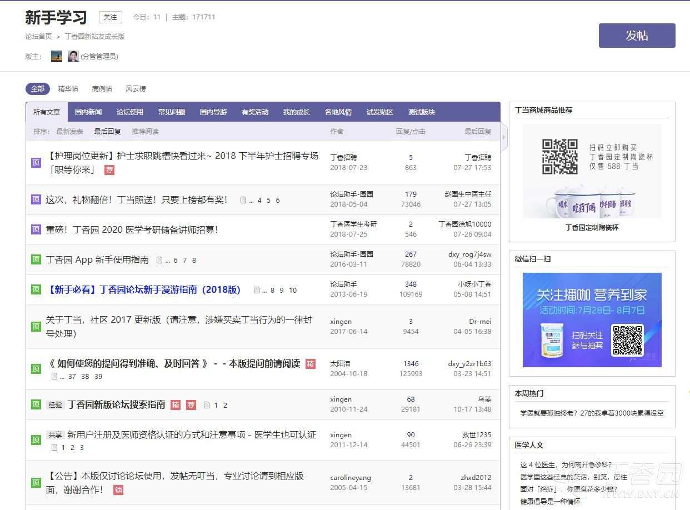Select the 全部 filter pill
The height and width of the screenshot is (510, 690).
[37, 89]
